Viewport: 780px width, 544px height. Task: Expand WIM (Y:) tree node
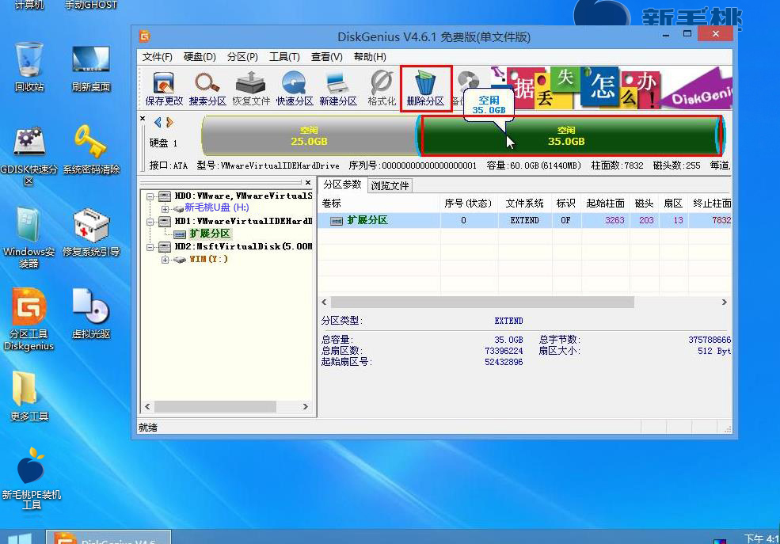coord(165,260)
